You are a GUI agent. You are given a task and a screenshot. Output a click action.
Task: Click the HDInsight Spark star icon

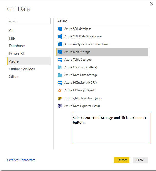point(60,90)
